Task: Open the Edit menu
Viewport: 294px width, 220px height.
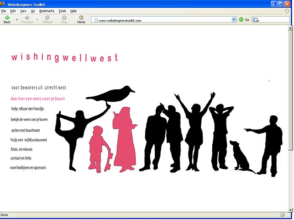Action: (13, 11)
